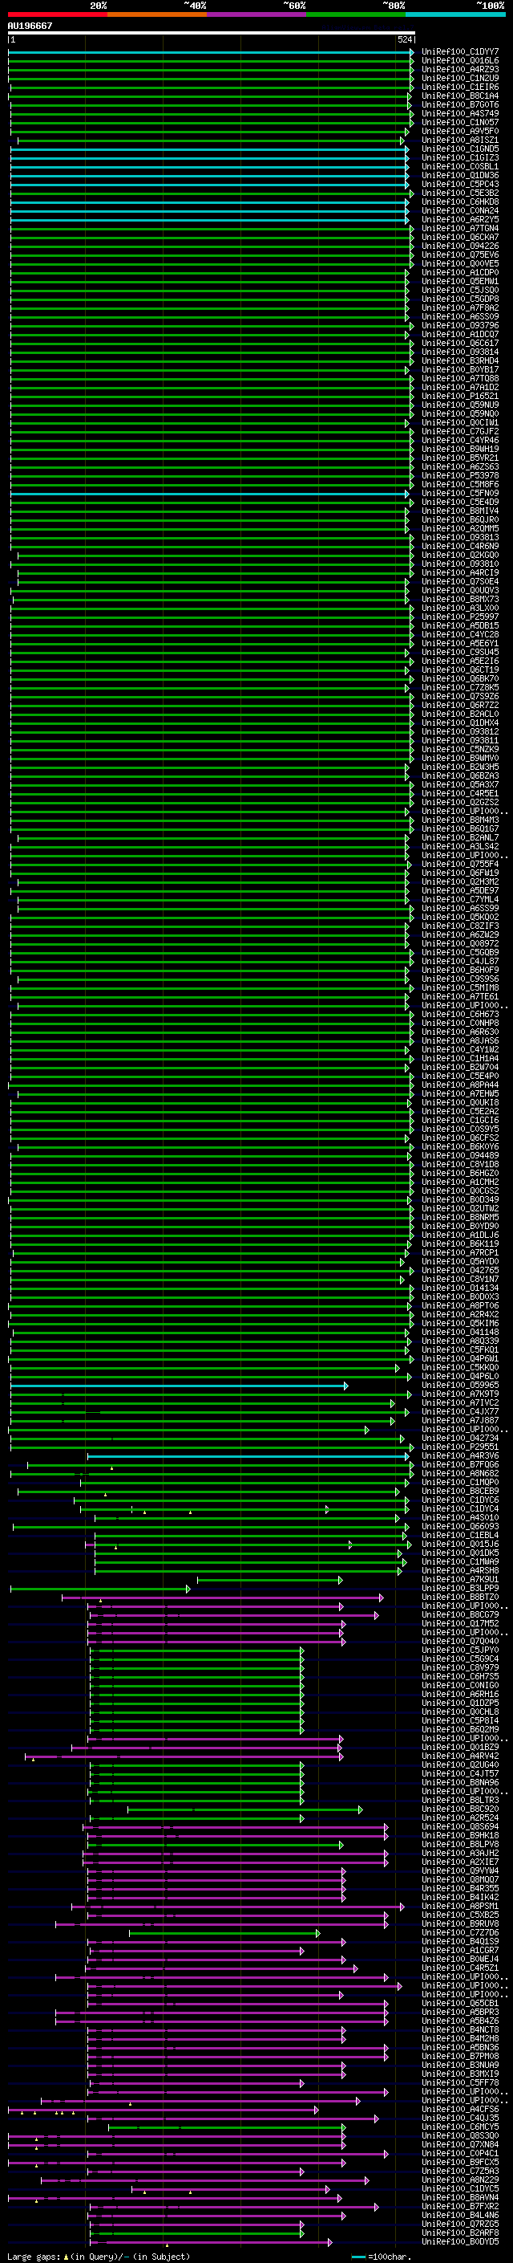The width and height of the screenshot is (513, 2263).
Task: Click the white query sequence ruler bar
Action: point(212,34)
